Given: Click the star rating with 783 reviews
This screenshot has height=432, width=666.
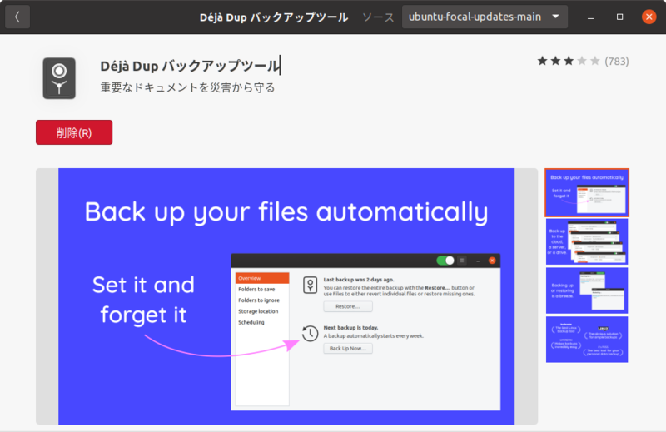Looking at the screenshot, I should pyautogui.click(x=569, y=61).
